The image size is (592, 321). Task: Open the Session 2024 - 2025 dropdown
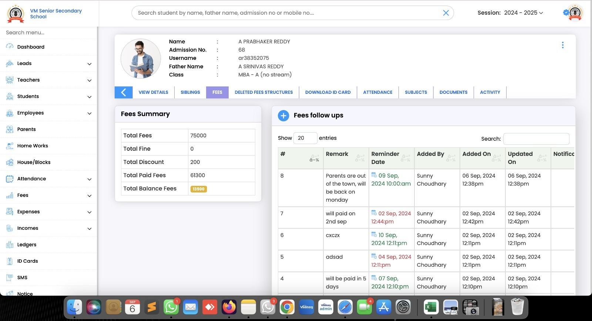(x=524, y=13)
